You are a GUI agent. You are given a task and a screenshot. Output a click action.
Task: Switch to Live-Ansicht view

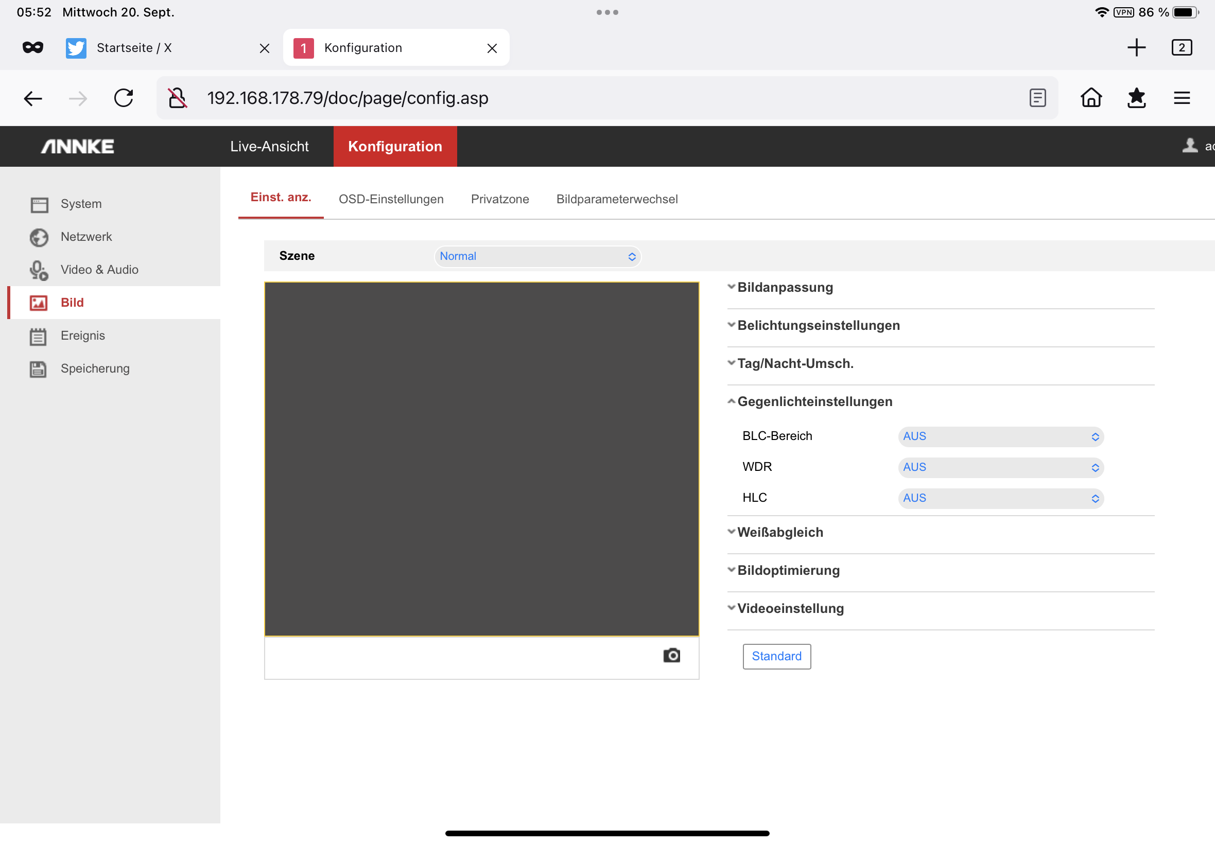point(269,147)
